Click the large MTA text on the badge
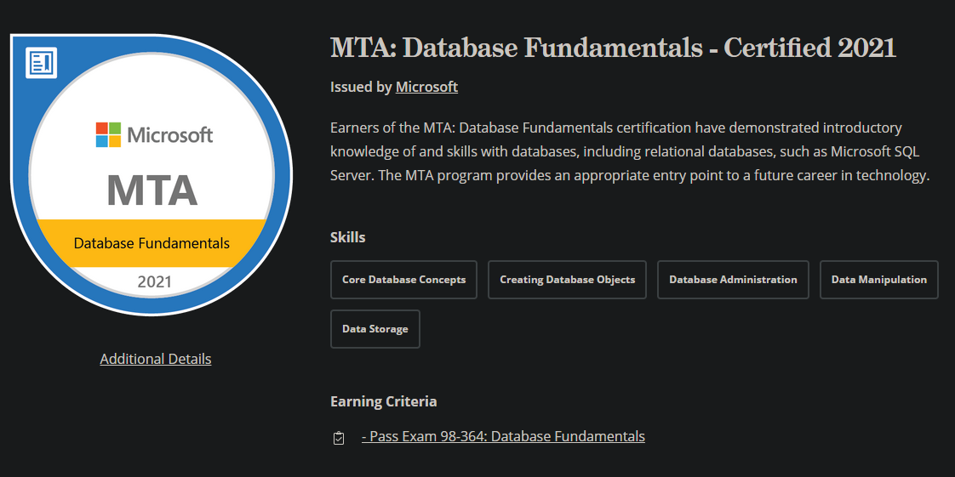Screen dimensions: 955x477 152,190
